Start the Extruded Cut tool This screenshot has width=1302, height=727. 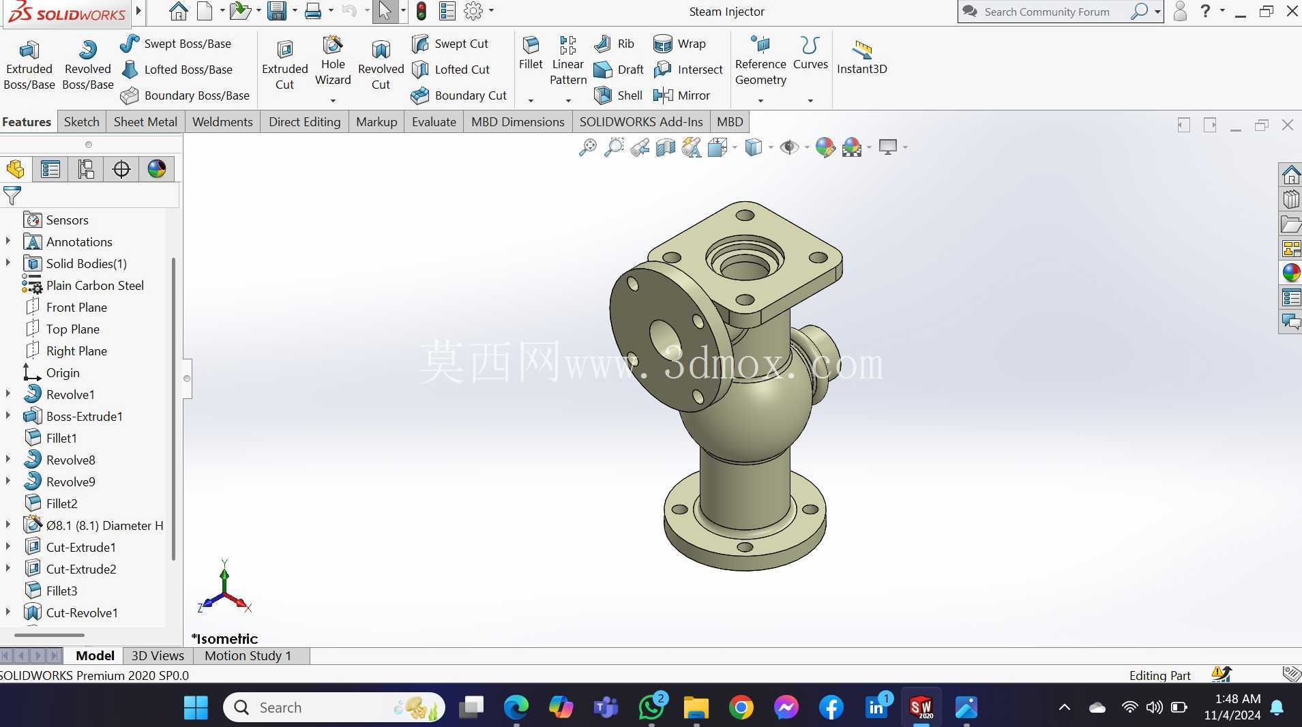pos(284,65)
